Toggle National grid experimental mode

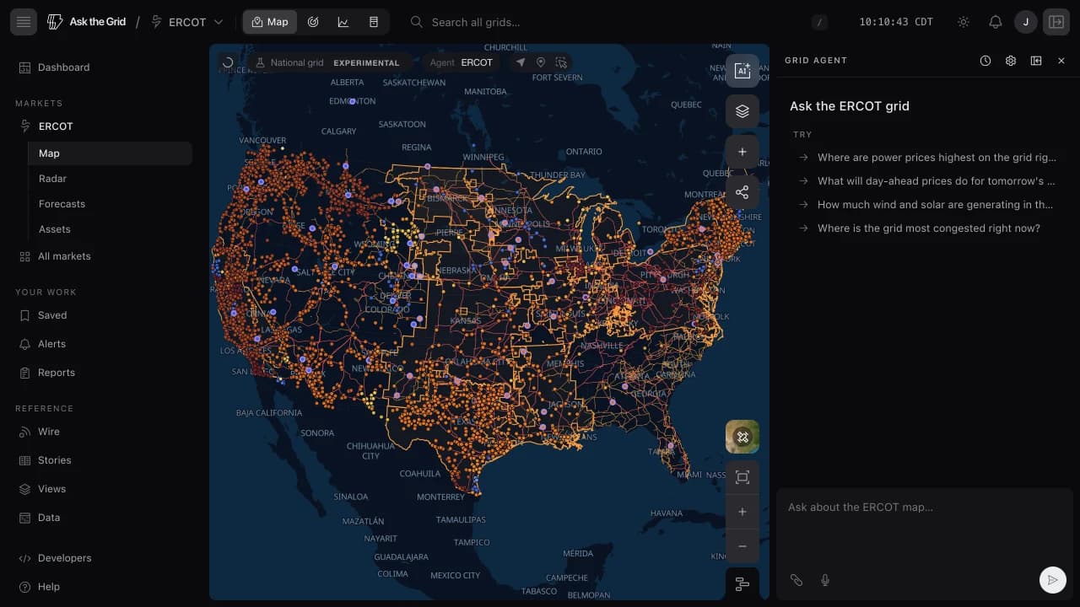click(x=328, y=62)
